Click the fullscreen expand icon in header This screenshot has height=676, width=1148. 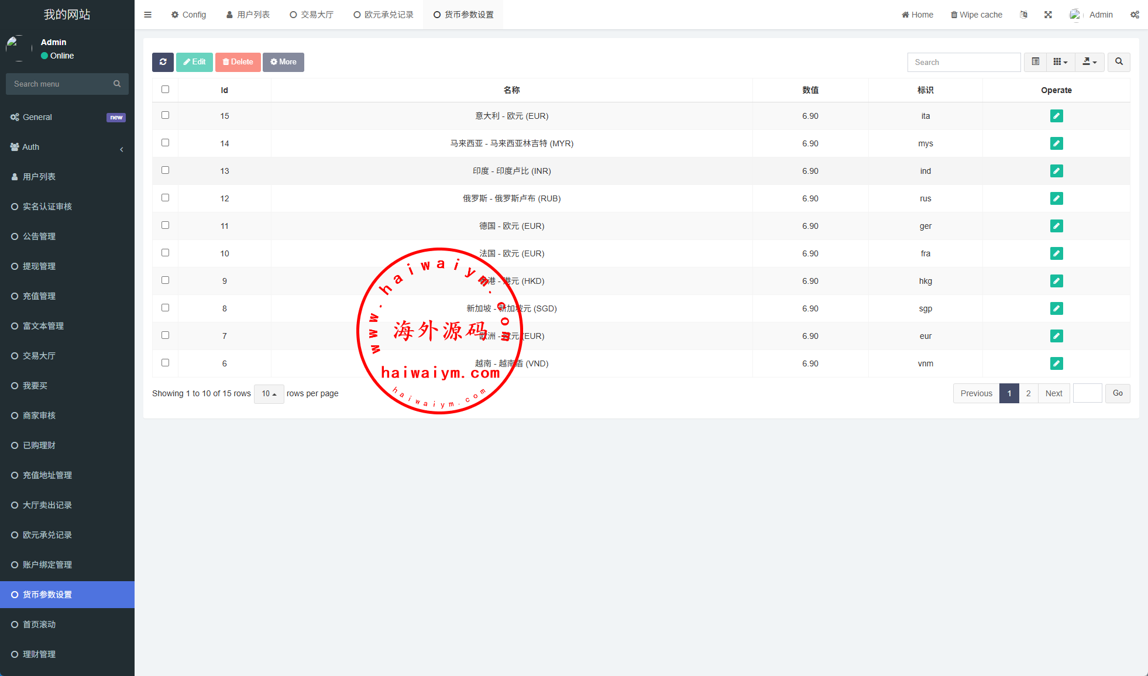1048,15
